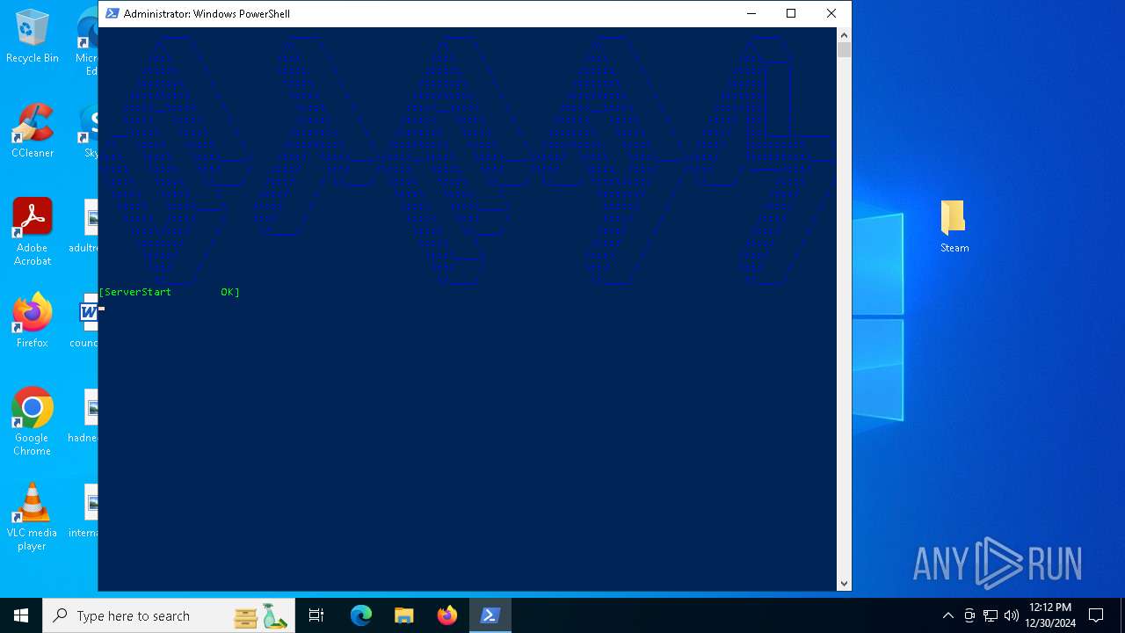This screenshot has height=633, width=1125.
Task: Click the PowerShell scrollbar thumb
Action: click(x=844, y=50)
